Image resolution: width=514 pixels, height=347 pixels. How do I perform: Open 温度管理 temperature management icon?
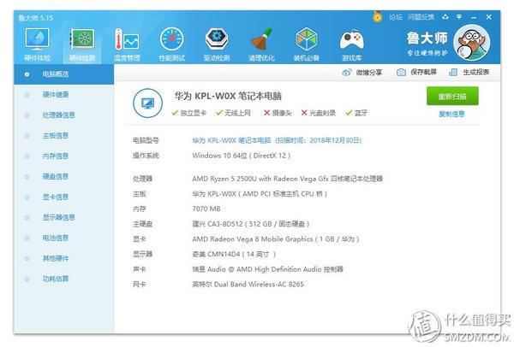(x=127, y=44)
